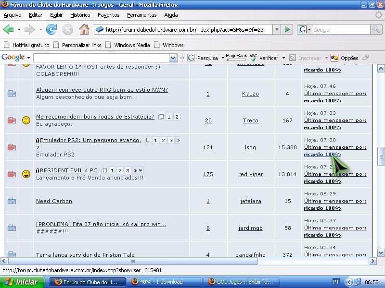Click the highlighter pen icon in Google toolbar
This screenshot has width=385, height=288.
point(366,57)
